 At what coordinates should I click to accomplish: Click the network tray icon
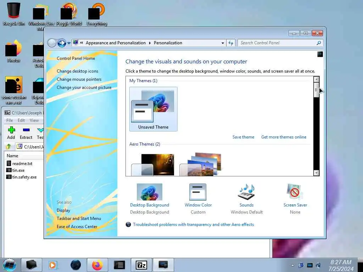click(310, 265)
